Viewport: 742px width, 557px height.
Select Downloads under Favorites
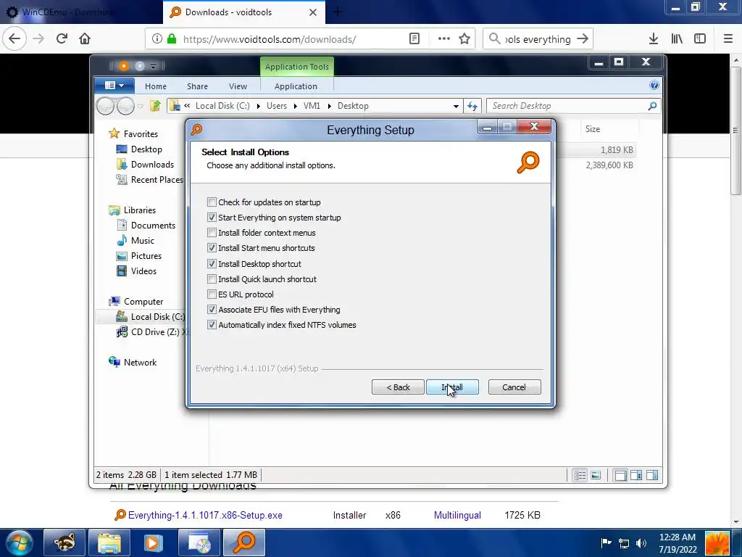tap(152, 165)
